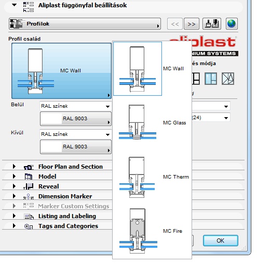Expand the Dimension Marker panel
The image size is (257, 264).
pos(14,196)
